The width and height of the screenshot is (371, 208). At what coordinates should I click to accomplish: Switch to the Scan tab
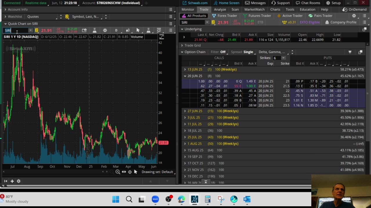pyautogui.click(x=235, y=10)
